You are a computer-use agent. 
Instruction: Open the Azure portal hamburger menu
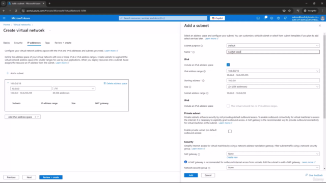point(4,18)
